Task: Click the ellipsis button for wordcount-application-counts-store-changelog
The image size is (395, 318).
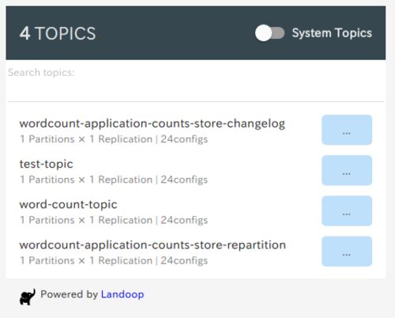Action: 347,130
